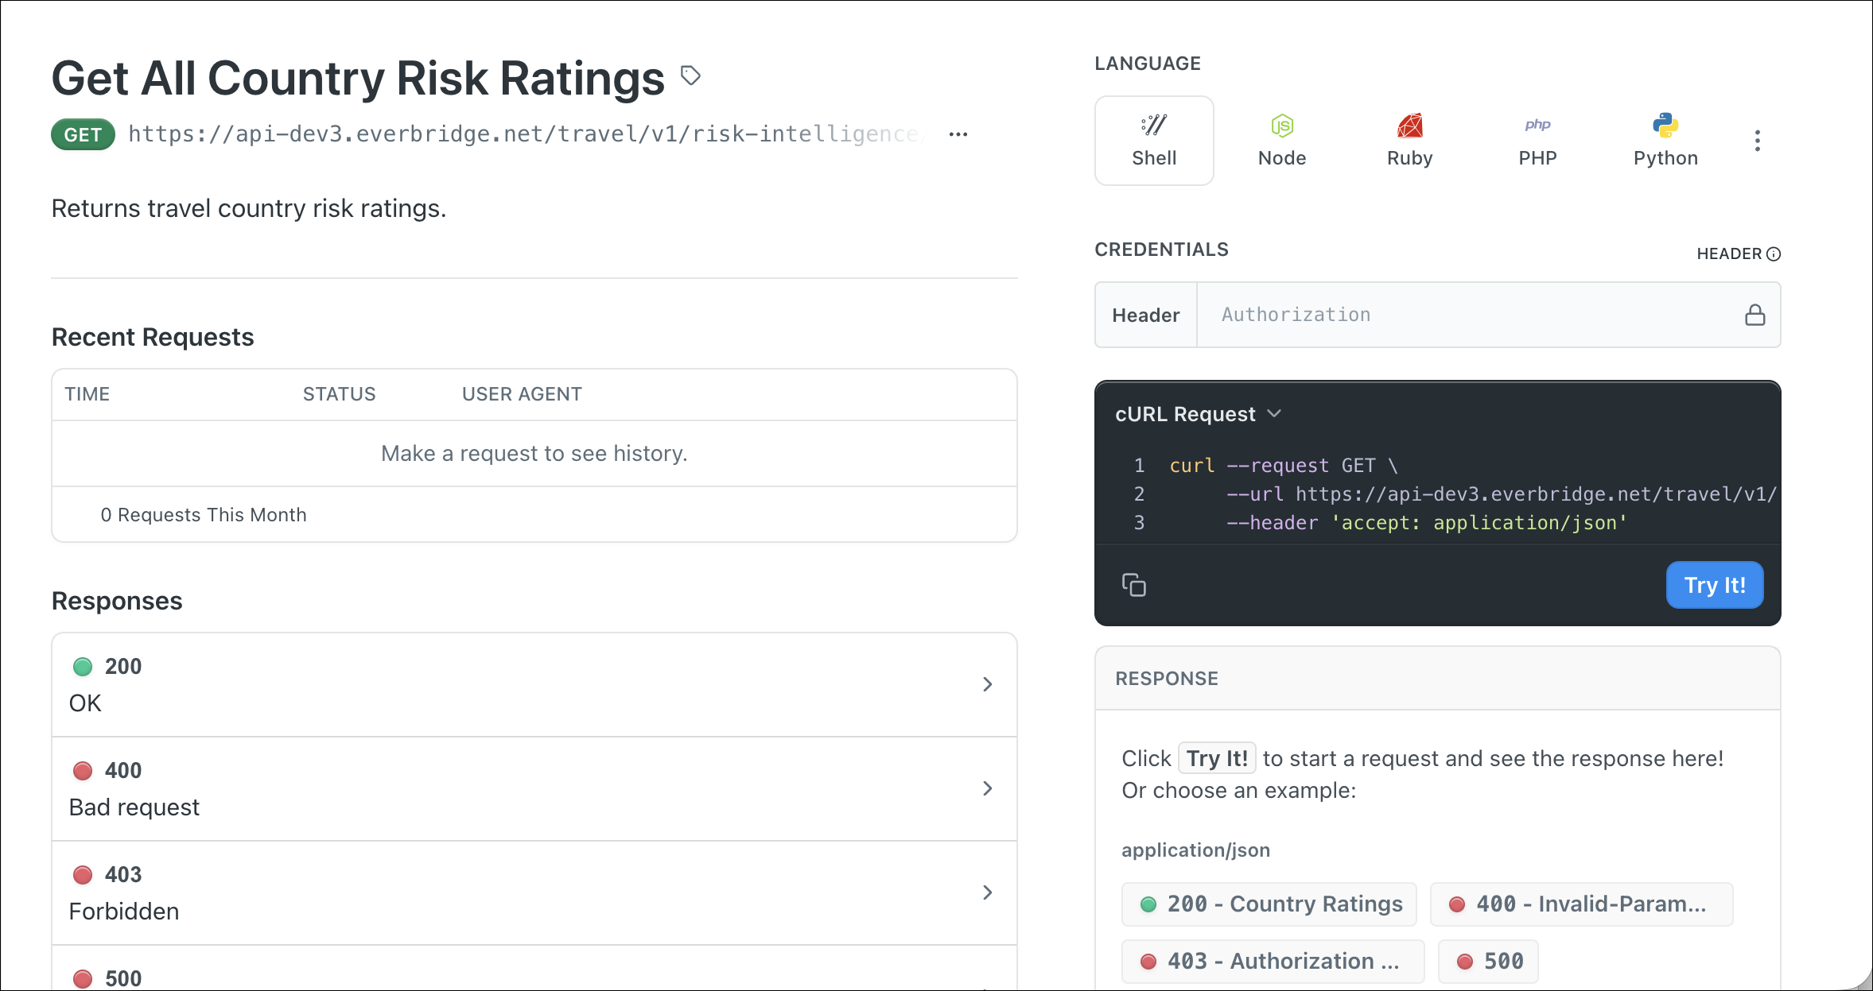1873x991 pixels.
Task: Click the tag icon beside the page title
Action: [x=690, y=75]
